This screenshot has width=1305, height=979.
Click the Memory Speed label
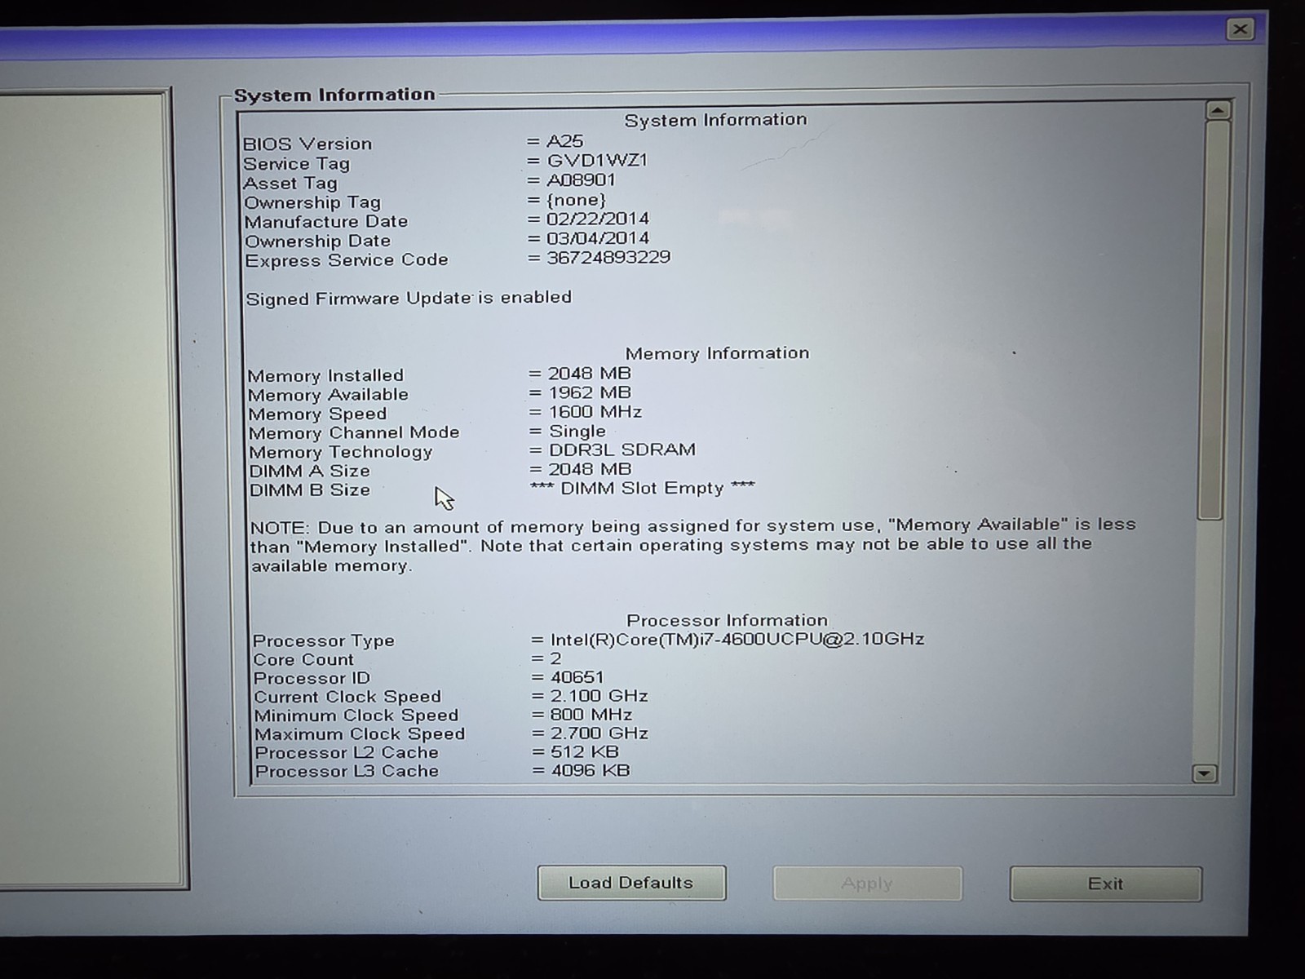click(x=317, y=414)
